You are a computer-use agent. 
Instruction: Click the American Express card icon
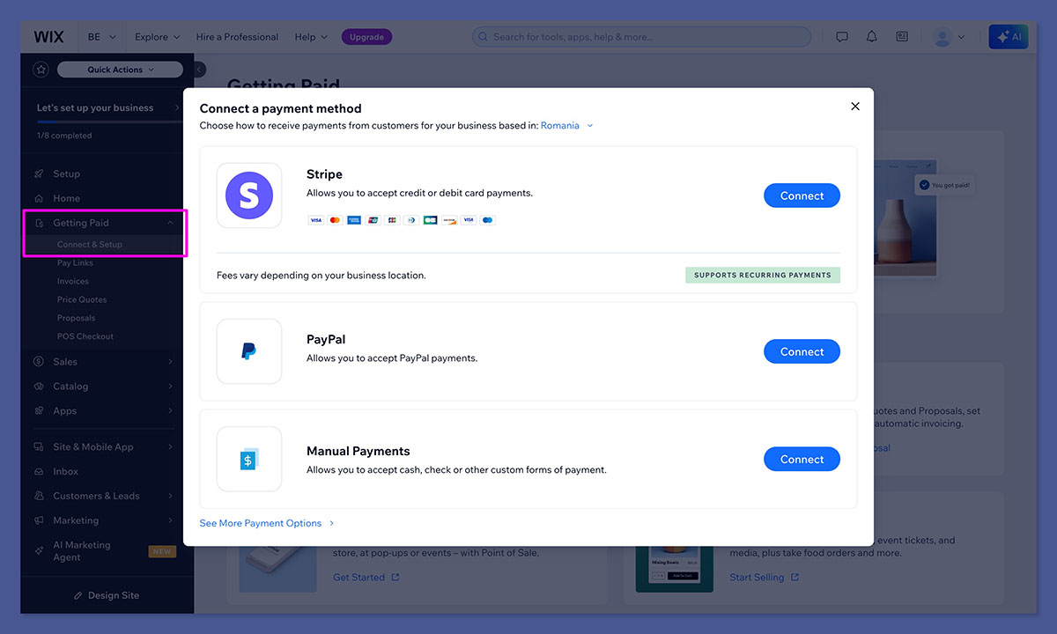[x=354, y=220]
